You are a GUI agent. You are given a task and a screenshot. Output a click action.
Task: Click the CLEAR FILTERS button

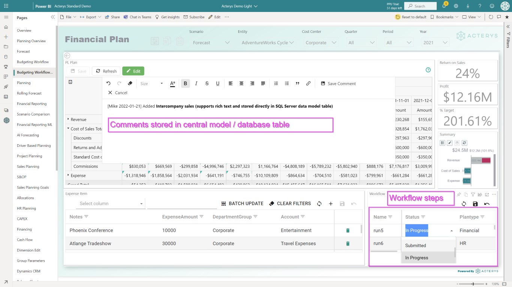pos(290,204)
